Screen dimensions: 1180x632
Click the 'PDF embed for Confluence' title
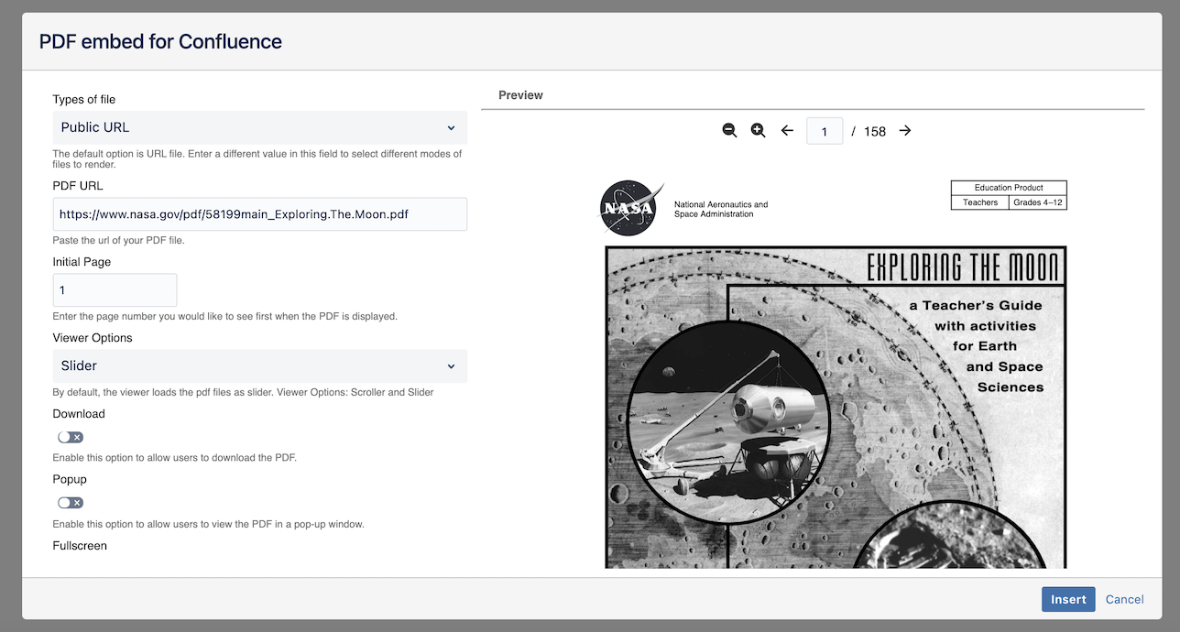[x=160, y=41]
